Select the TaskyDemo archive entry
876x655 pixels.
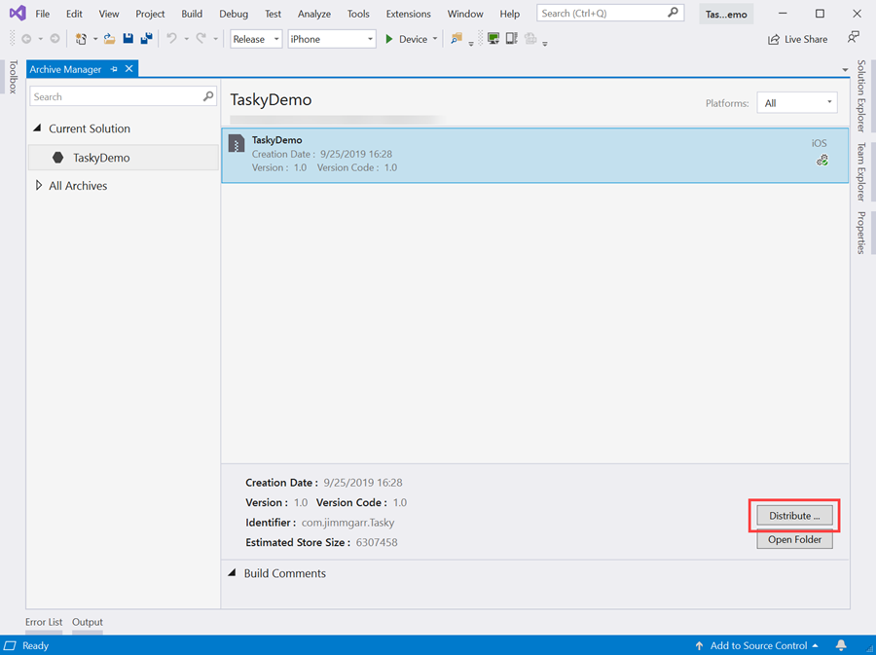tap(535, 156)
